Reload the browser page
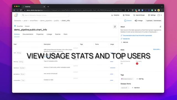This screenshot has width=177, height=100. click(21, 10)
